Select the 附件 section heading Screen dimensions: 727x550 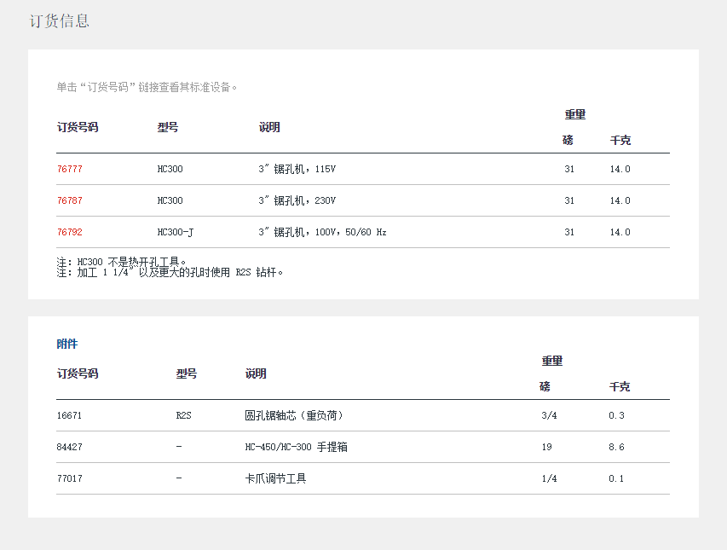click(x=67, y=344)
